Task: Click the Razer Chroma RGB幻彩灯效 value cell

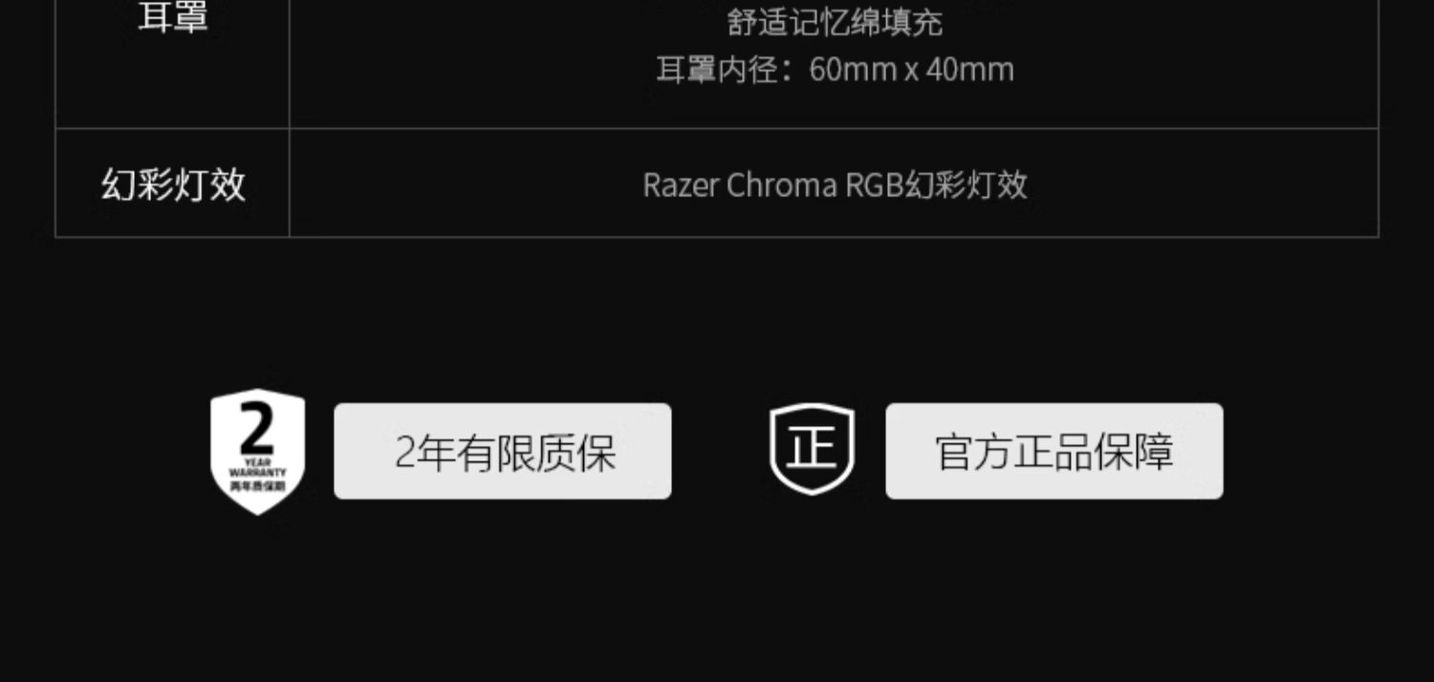Action: pyautogui.click(x=835, y=183)
